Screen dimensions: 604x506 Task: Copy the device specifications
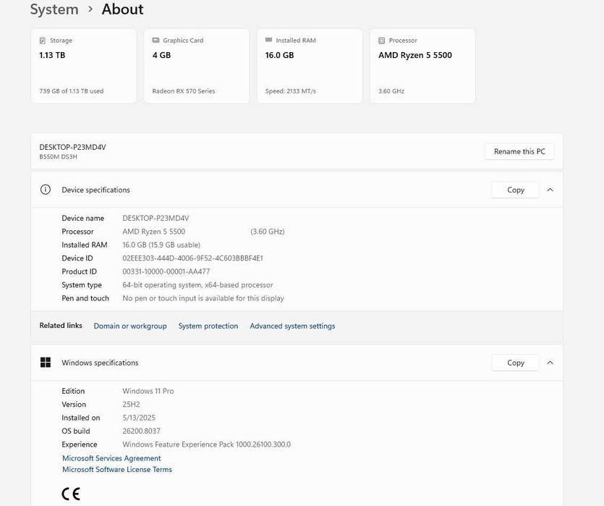[515, 190]
